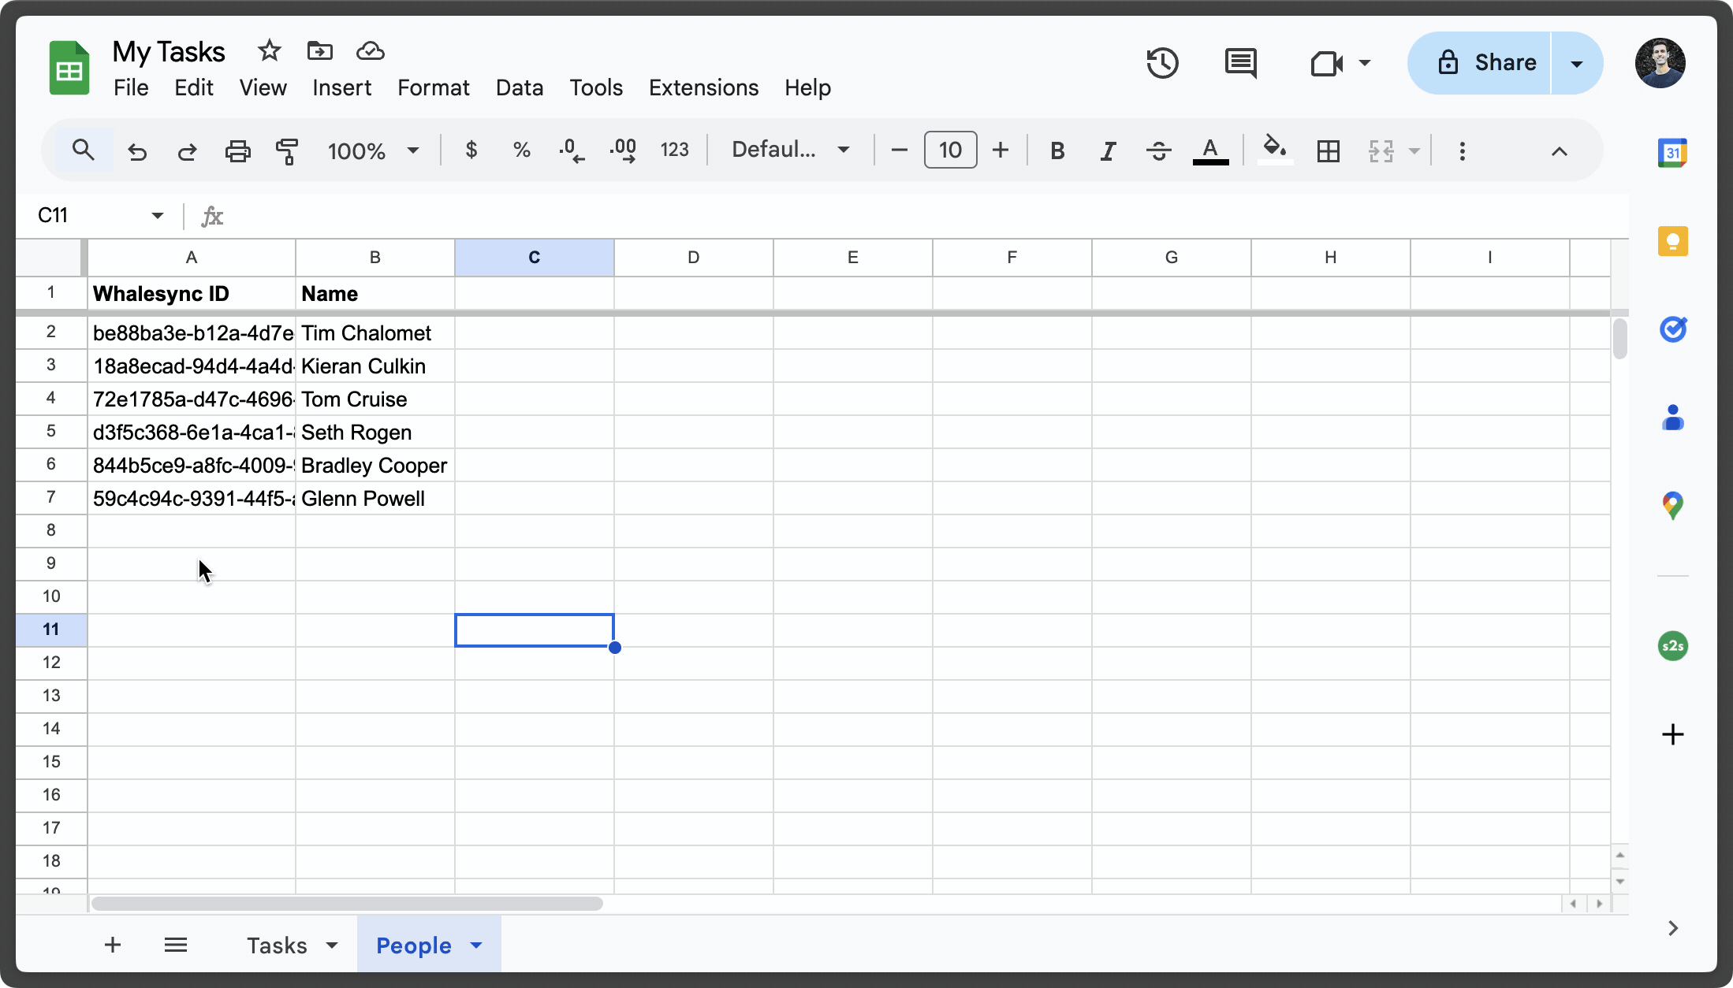Open the zoom 100% dropdown
Image resolution: width=1733 pixels, height=988 pixels.
click(373, 150)
